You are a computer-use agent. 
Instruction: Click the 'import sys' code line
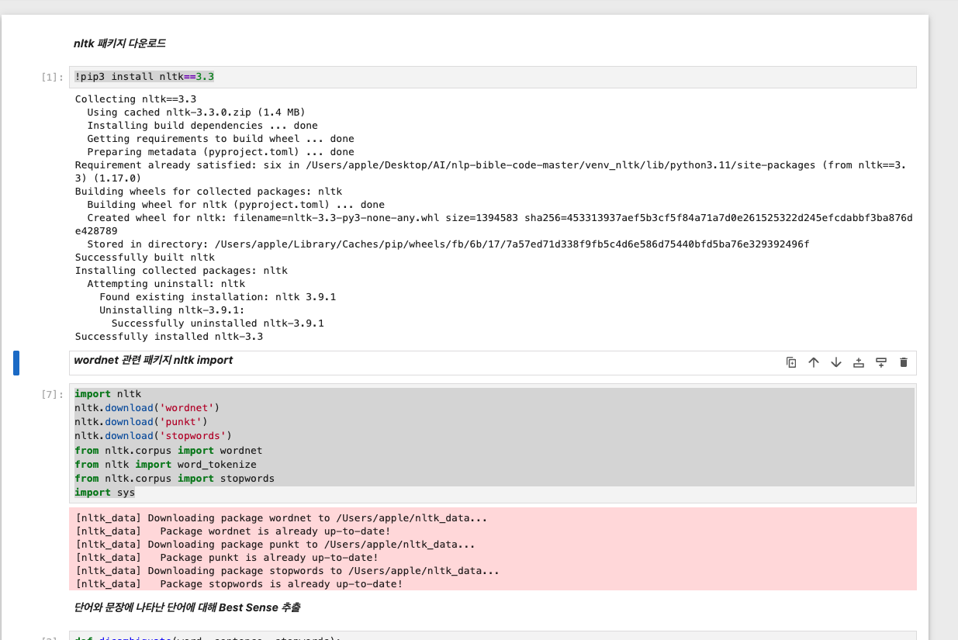click(x=105, y=493)
